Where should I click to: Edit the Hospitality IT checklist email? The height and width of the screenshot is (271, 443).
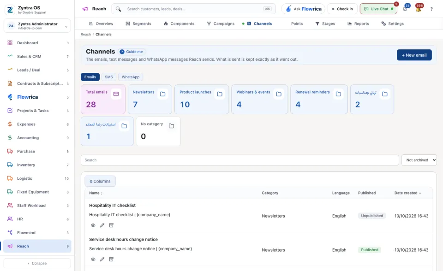102,225
